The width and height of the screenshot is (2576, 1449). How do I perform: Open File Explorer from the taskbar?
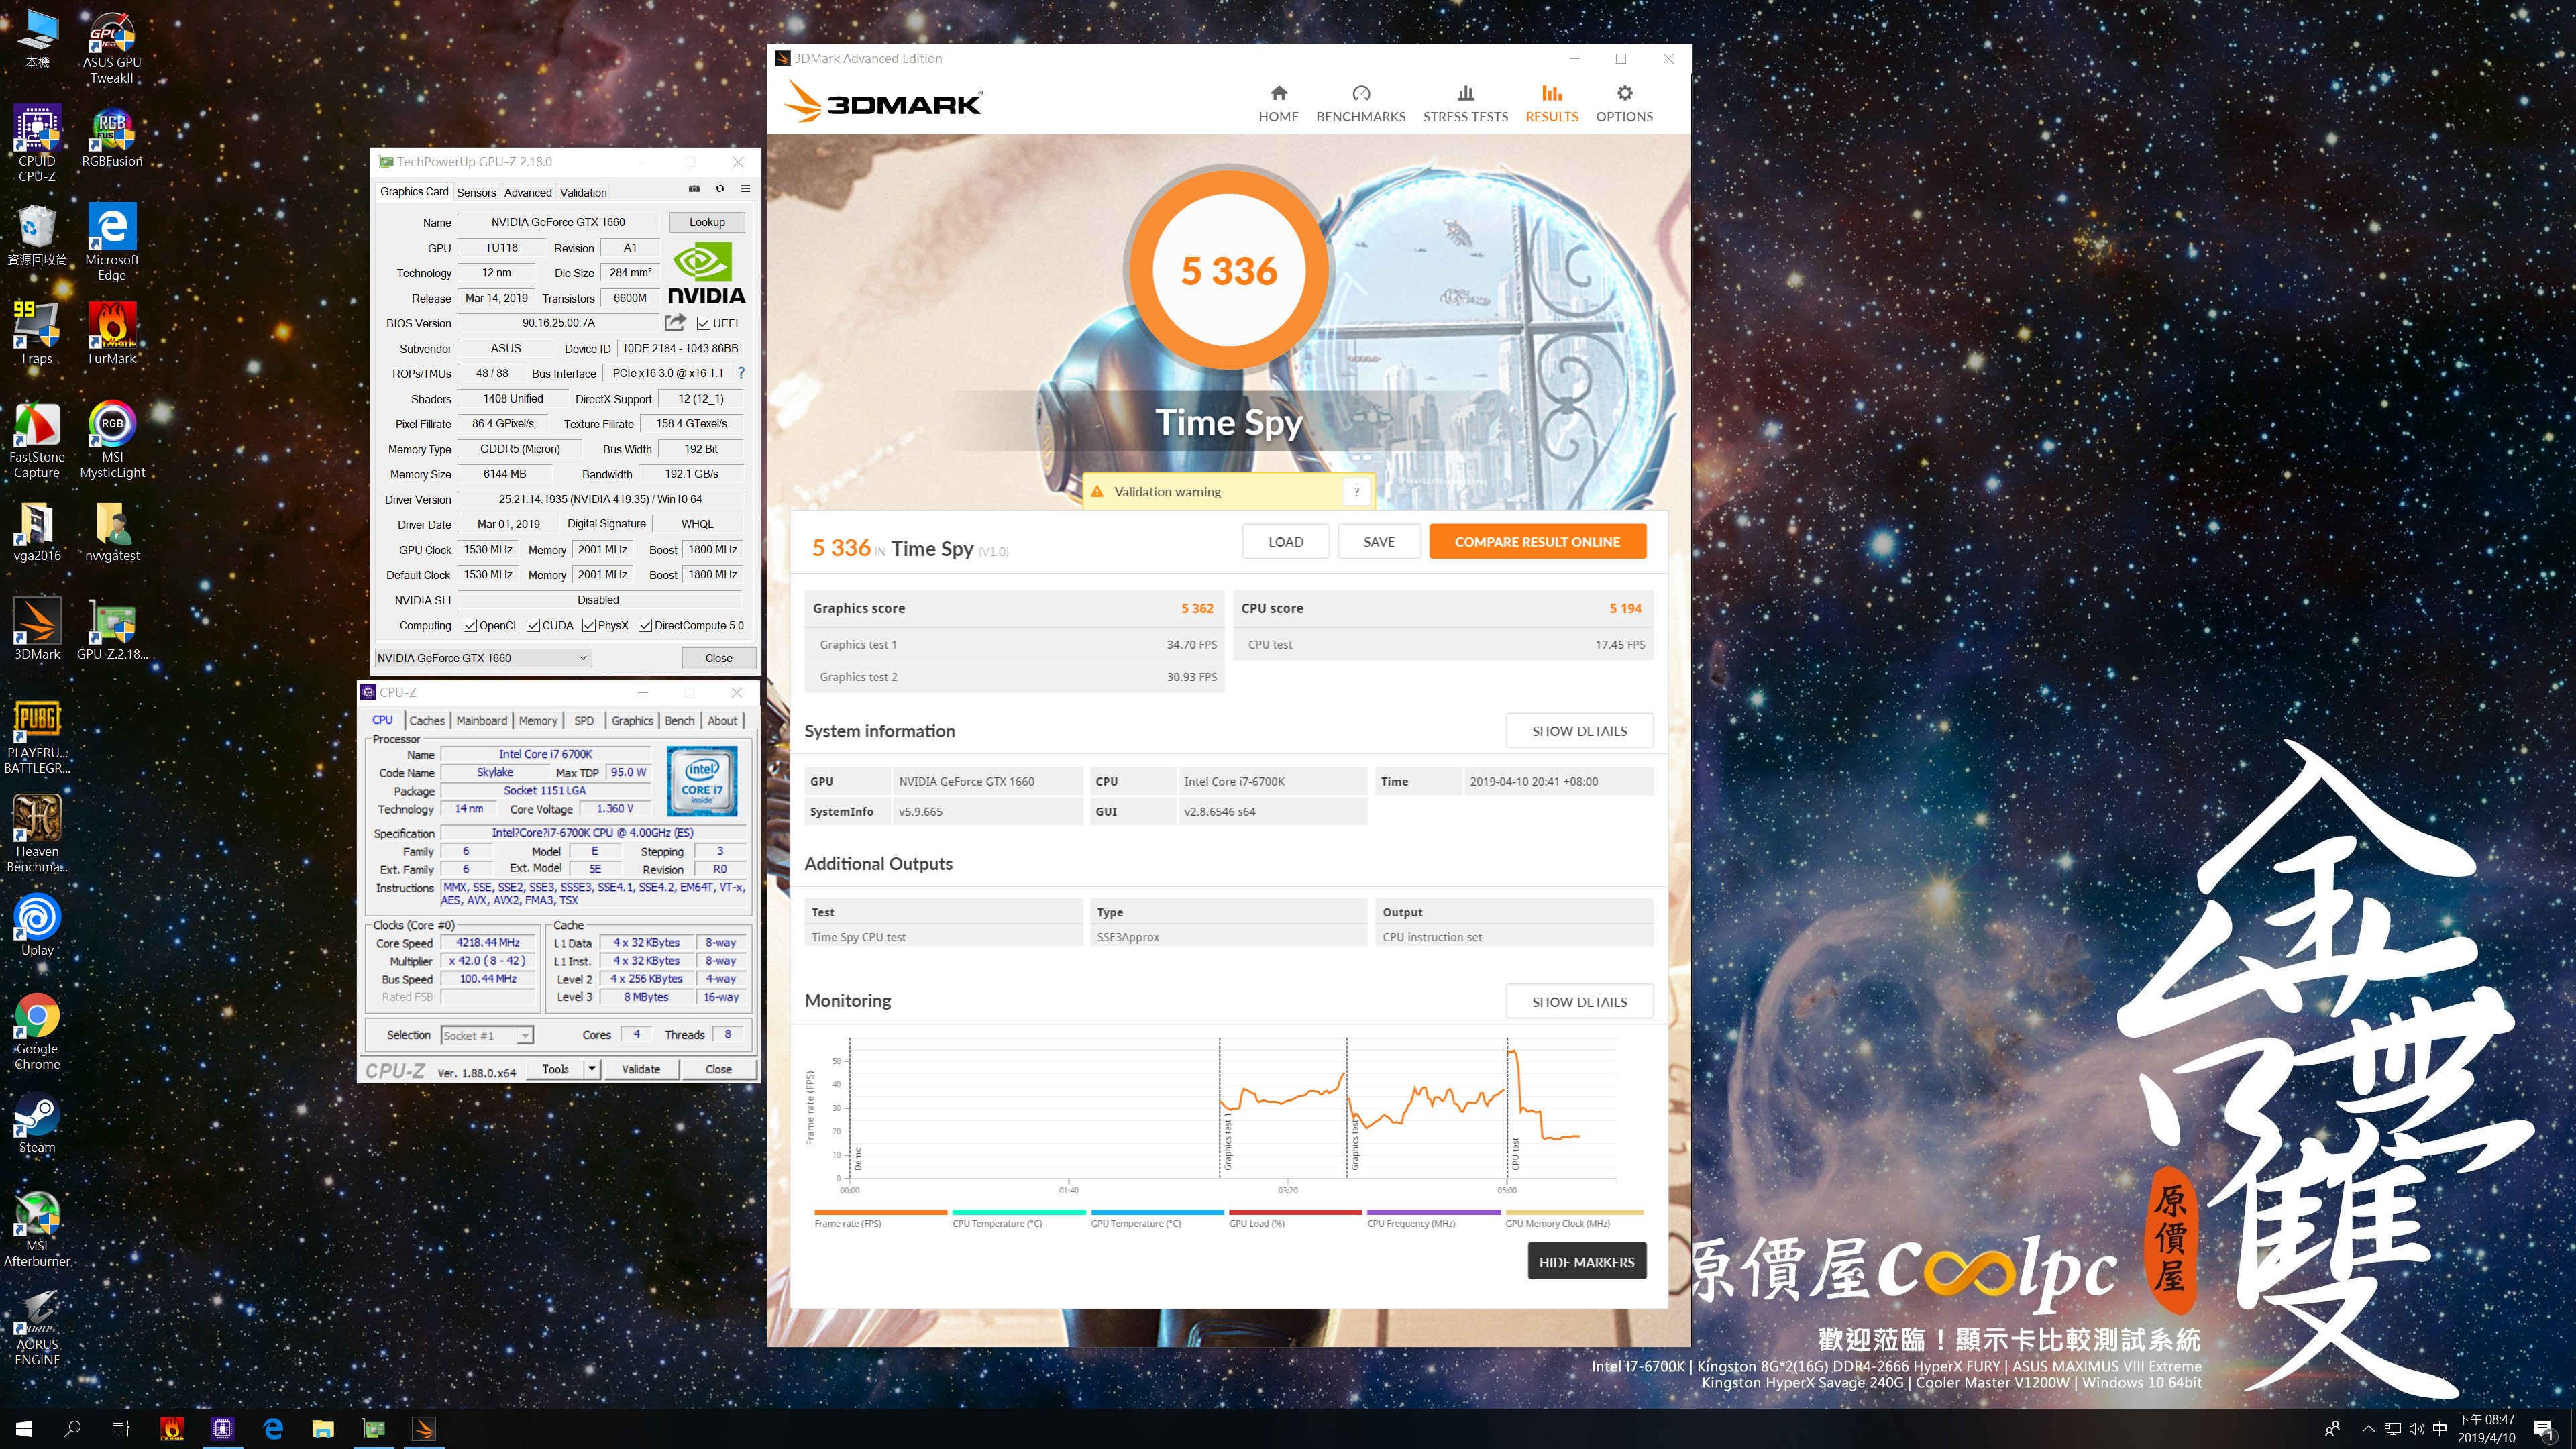point(322,1428)
